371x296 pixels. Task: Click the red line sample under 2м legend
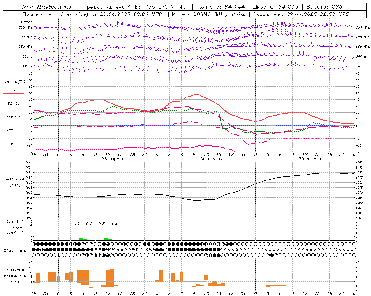13,93
